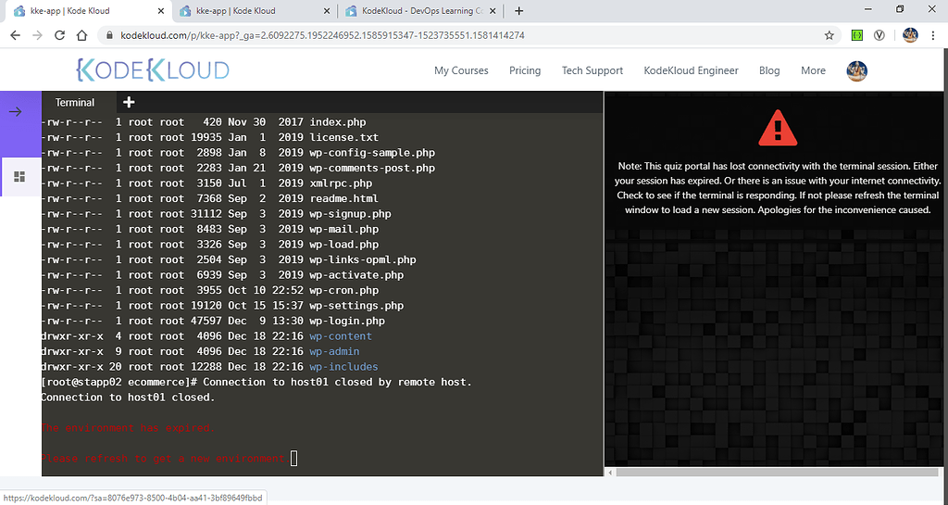
Task: Reload the current page
Action: pyautogui.click(x=59, y=36)
